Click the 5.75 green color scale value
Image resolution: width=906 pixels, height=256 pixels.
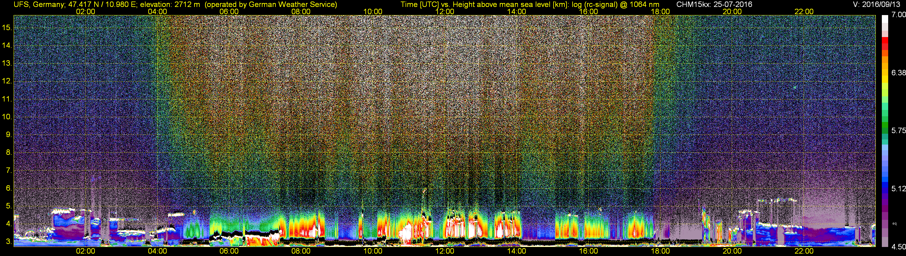898,130
